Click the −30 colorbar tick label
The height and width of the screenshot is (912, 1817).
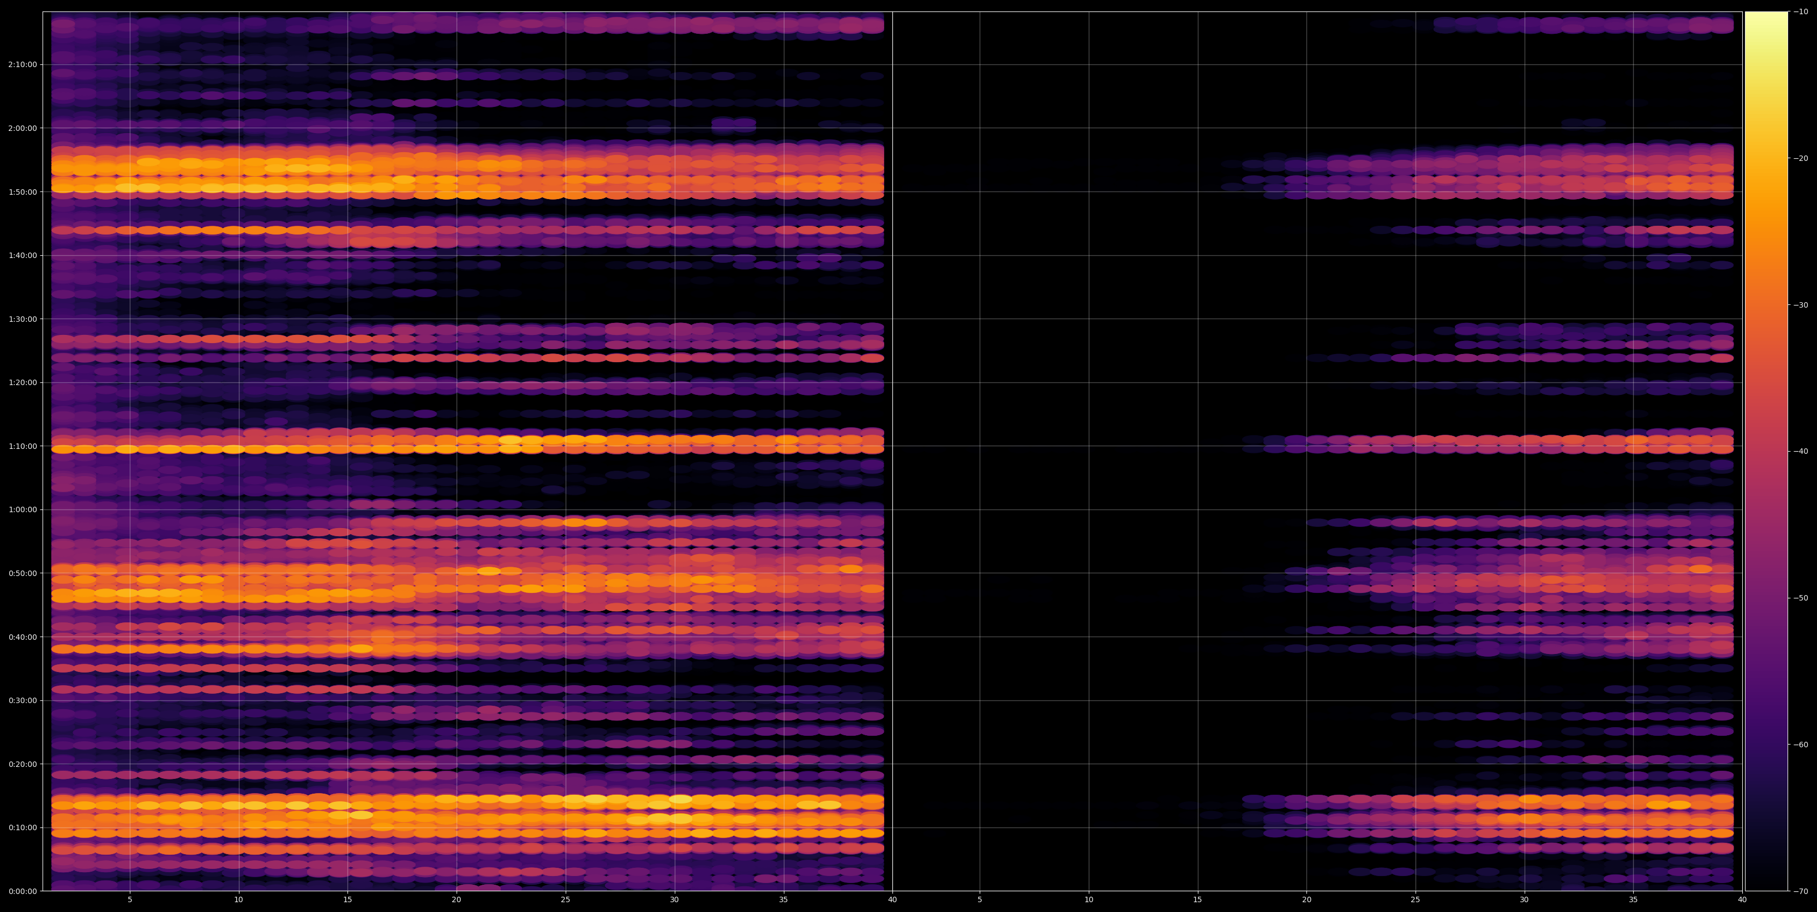[1801, 305]
